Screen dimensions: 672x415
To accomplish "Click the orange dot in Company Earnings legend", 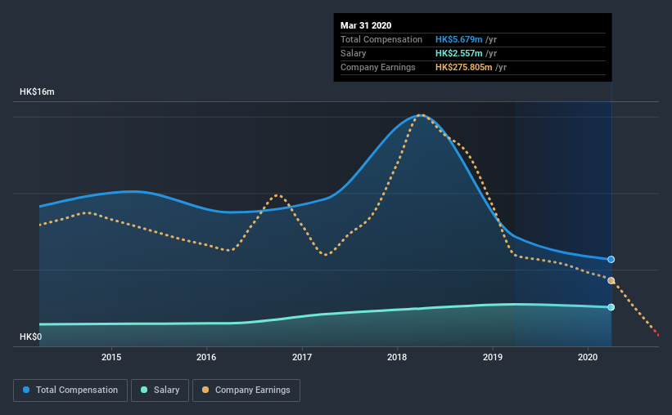I will [x=205, y=390].
